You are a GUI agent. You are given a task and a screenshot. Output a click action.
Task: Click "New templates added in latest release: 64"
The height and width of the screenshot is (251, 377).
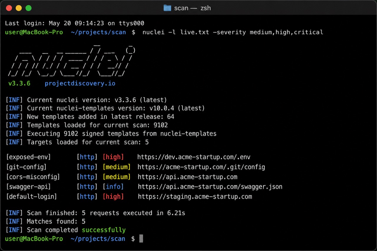(x=90, y=117)
